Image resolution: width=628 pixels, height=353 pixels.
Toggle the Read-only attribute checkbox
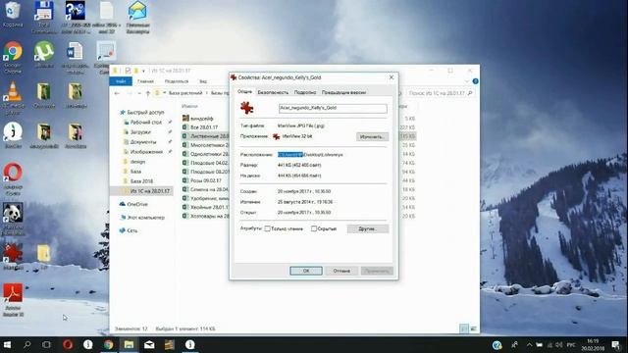[x=267, y=228]
